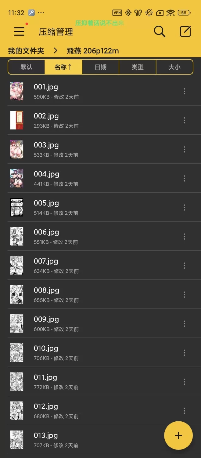Viewport: 201px width, 458px height.
Task: Tap the search magnifier icon
Action: [x=159, y=31]
